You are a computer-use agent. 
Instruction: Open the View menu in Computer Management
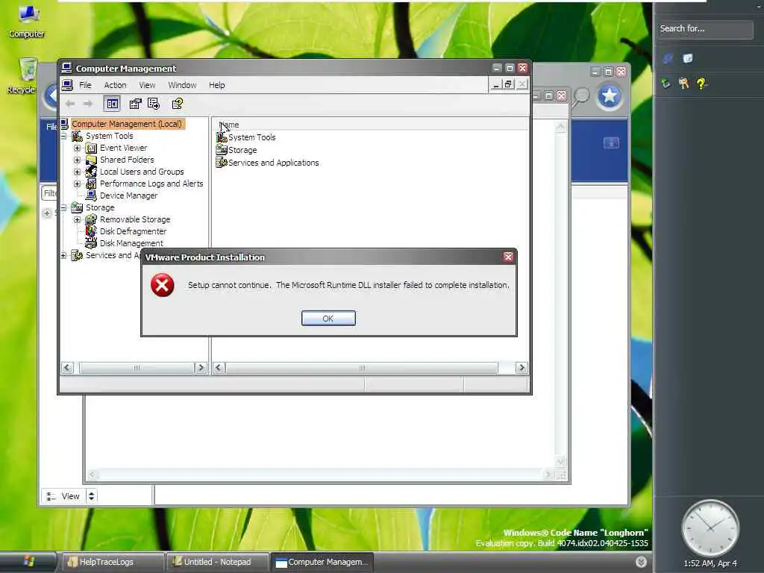(x=147, y=85)
